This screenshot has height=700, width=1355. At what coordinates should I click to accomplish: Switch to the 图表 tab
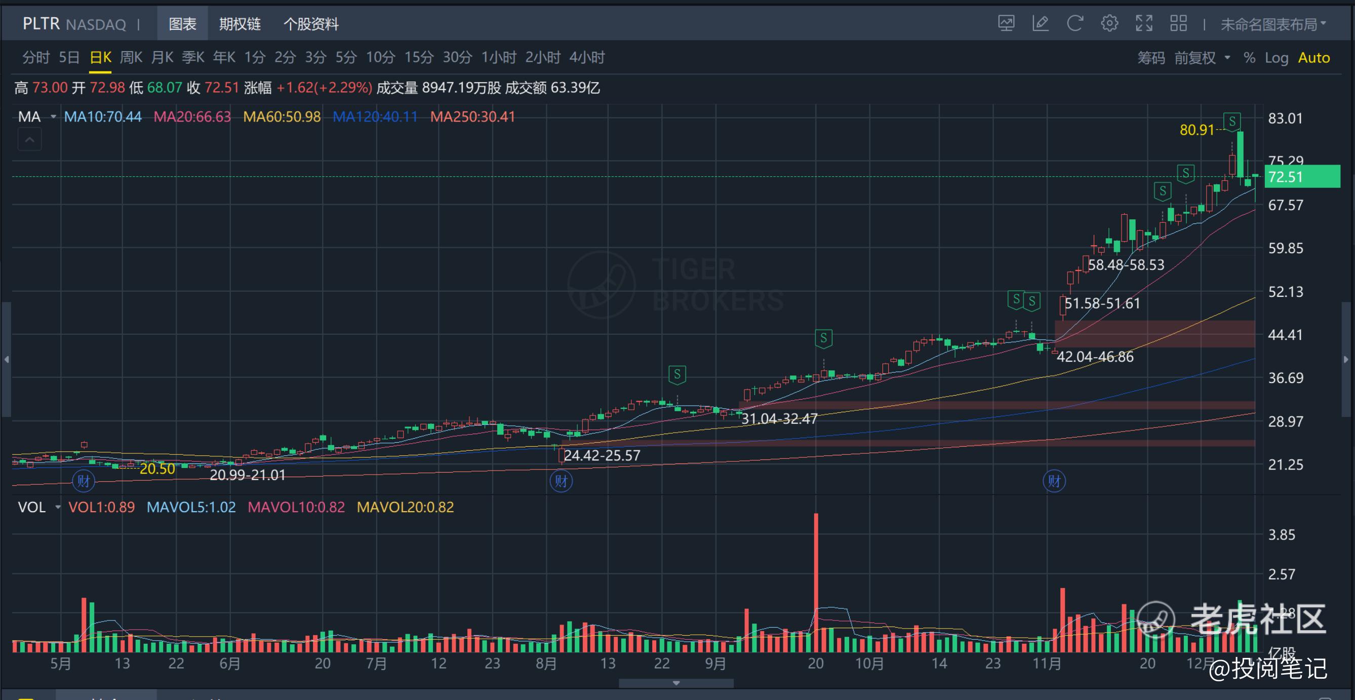pyautogui.click(x=182, y=24)
